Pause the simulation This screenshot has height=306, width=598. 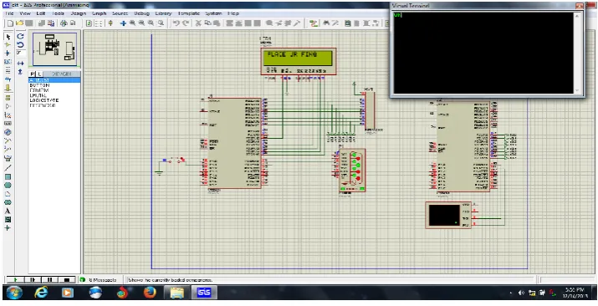[49, 280]
